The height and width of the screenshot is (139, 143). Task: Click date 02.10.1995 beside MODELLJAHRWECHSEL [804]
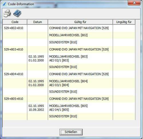point(36,81)
